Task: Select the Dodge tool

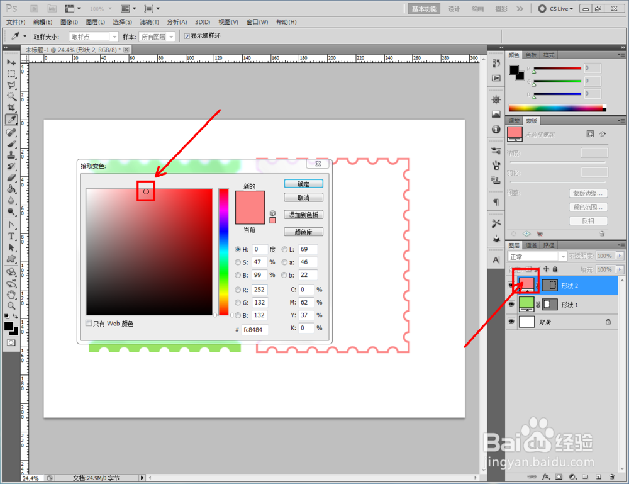Action: coord(11,211)
